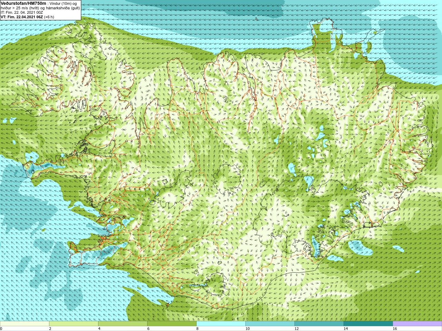Click the legend scale label '6'
This screenshot has width=442, height=331.
point(148,329)
